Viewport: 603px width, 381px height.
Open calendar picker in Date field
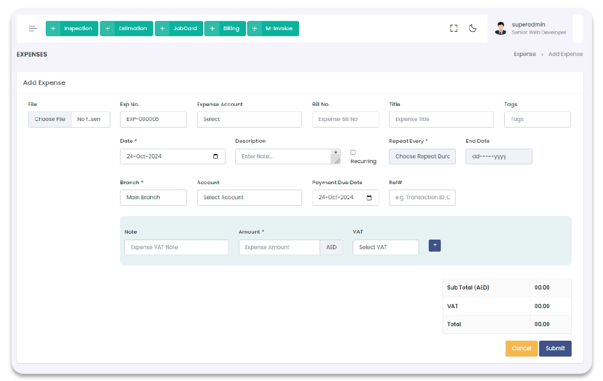coord(216,156)
